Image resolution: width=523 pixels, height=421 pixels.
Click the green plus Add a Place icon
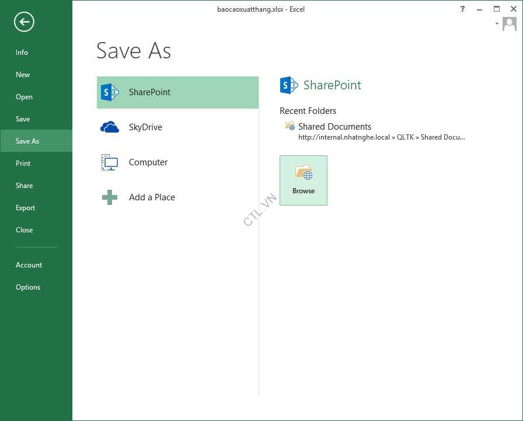[110, 197]
